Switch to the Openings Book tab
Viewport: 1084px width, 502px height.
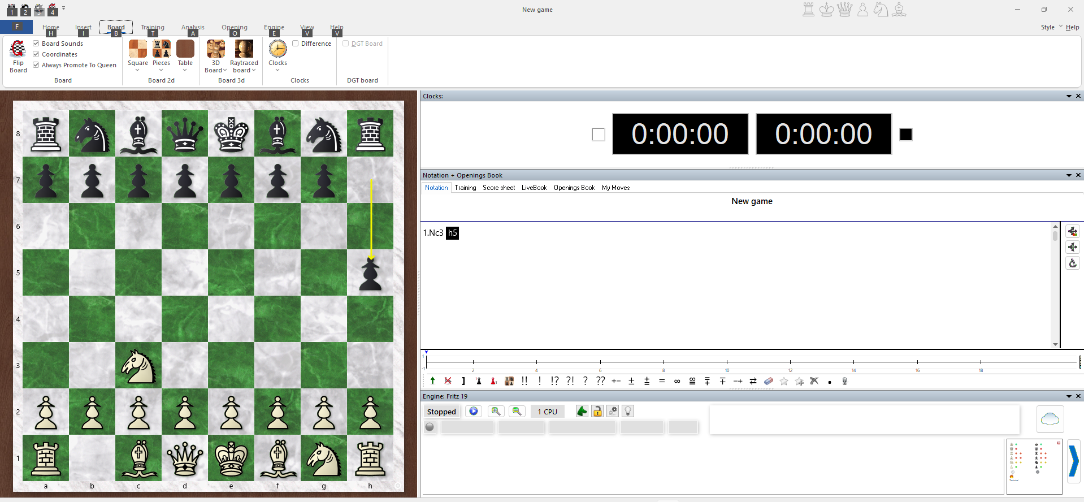[574, 188]
